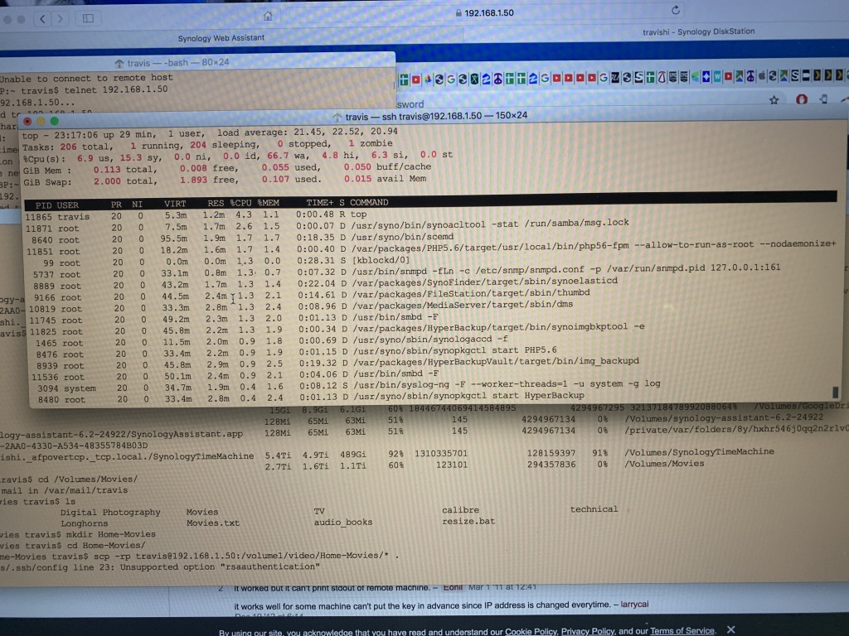The width and height of the screenshot is (849, 636).
Task: Switch to Synology Web Assistant tab
Action: 221,38
